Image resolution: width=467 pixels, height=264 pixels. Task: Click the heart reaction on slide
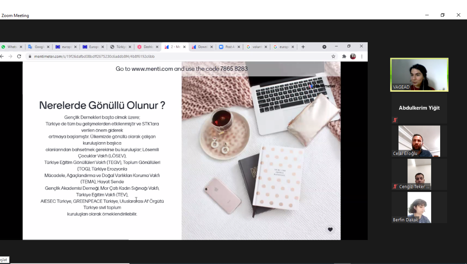click(330, 229)
